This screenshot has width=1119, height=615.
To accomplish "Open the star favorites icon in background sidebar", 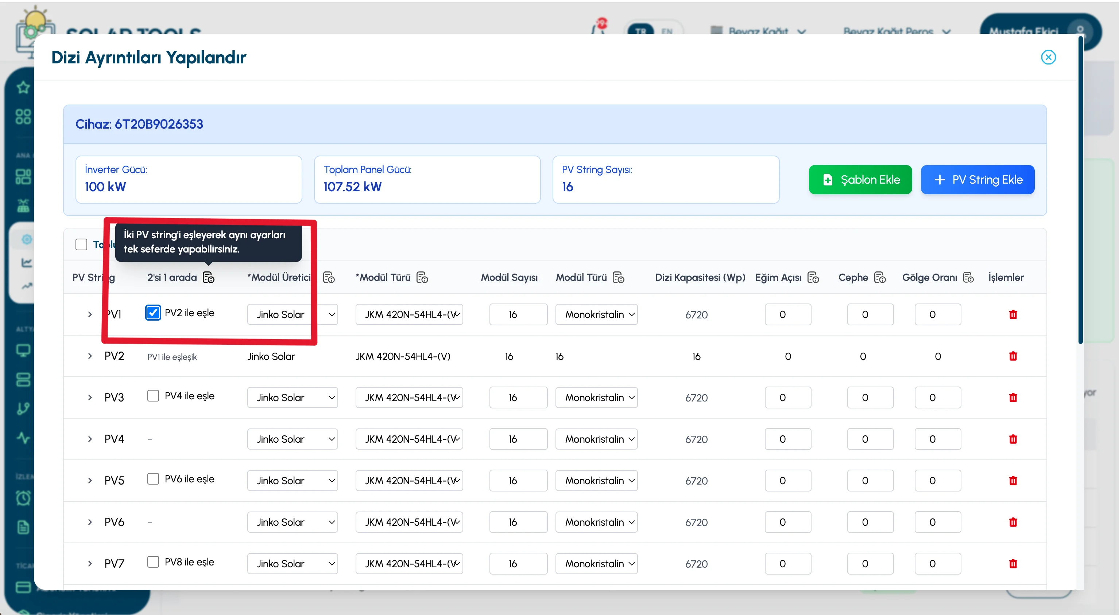I will coord(23,87).
